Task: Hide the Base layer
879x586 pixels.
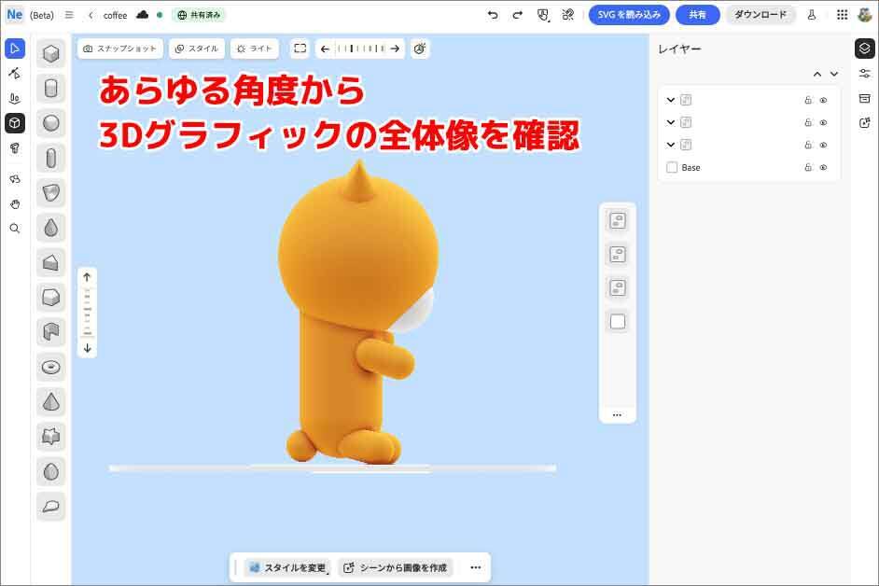Action: (824, 168)
